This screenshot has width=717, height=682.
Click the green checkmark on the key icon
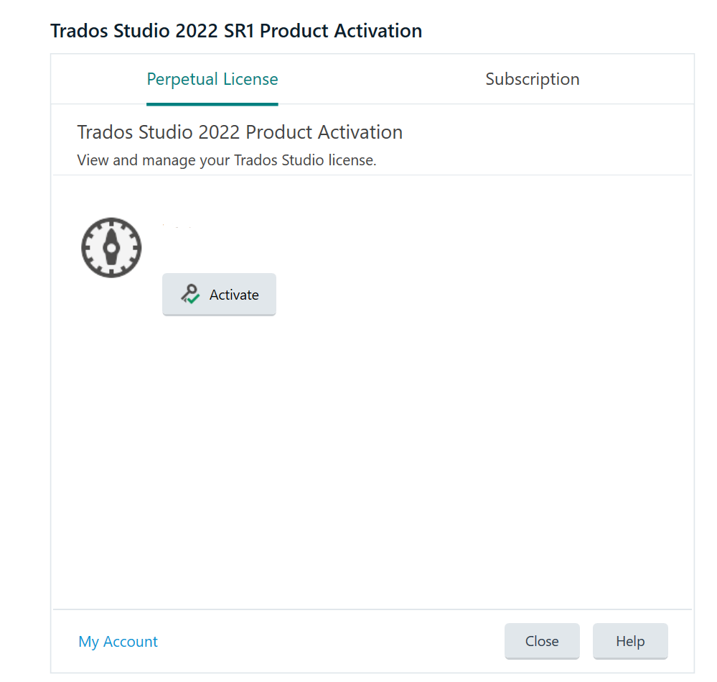pyautogui.click(x=192, y=299)
